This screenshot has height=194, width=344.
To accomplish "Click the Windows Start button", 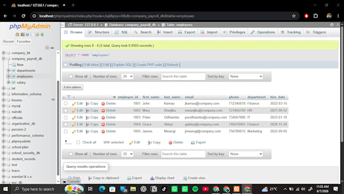I will [x=5, y=189].
